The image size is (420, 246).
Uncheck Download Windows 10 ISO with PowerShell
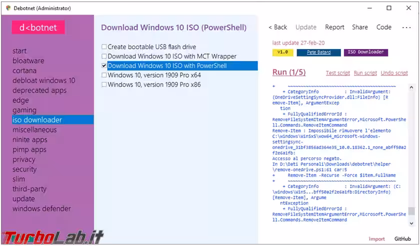click(x=104, y=66)
